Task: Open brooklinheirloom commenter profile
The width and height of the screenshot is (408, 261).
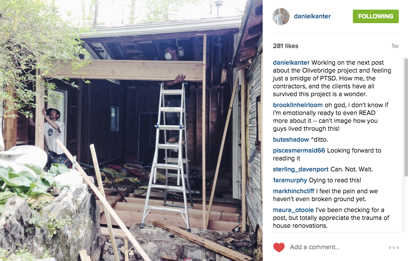Action: point(298,105)
